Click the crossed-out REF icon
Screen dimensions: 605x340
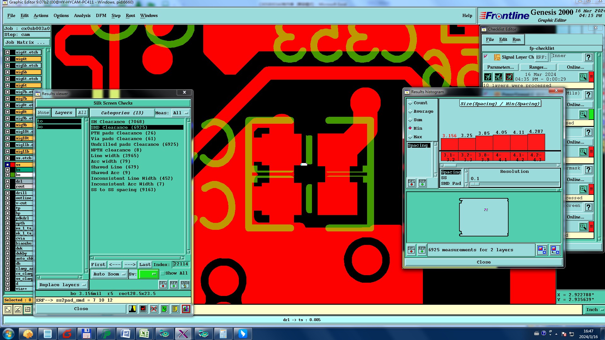[x=154, y=309]
